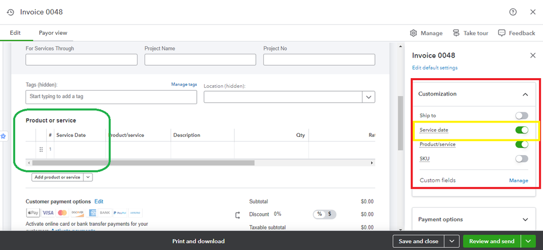The height and width of the screenshot is (250, 543).
Task: Click the Save and close button
Action: (x=419, y=241)
